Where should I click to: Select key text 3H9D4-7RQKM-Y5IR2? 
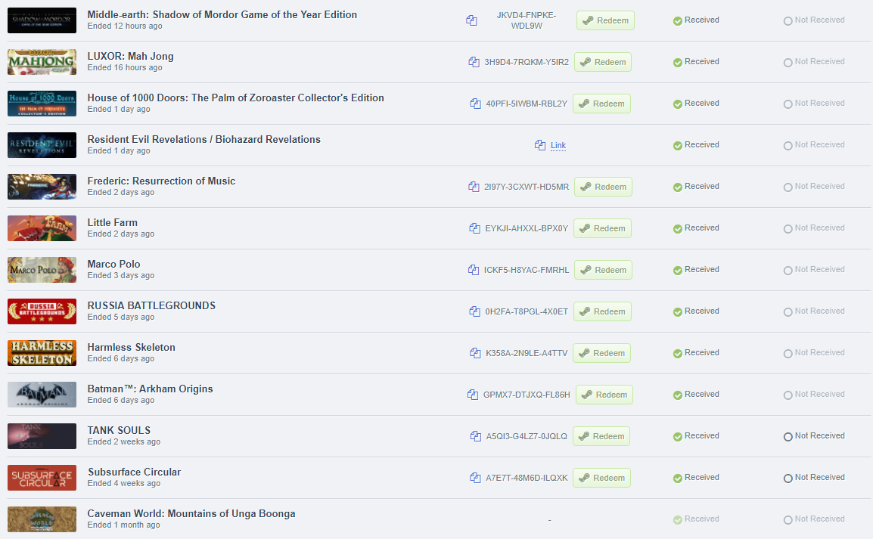point(527,62)
